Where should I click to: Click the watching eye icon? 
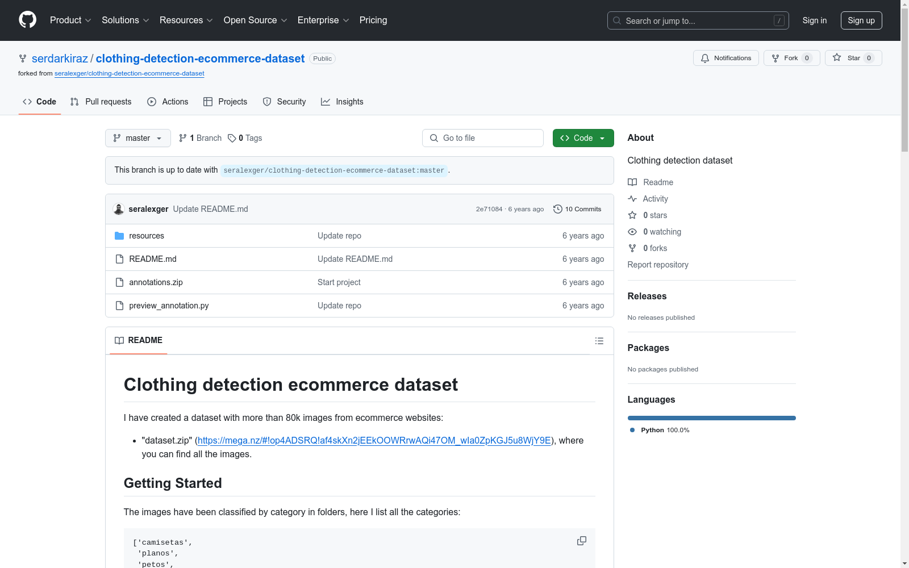pyautogui.click(x=632, y=232)
